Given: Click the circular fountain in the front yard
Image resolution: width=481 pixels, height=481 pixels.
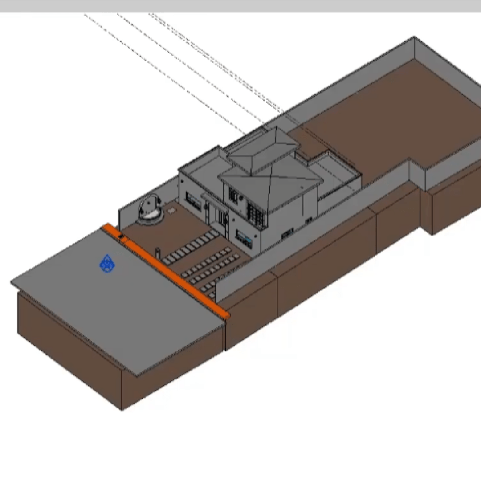Looking at the screenshot, I should [x=151, y=210].
